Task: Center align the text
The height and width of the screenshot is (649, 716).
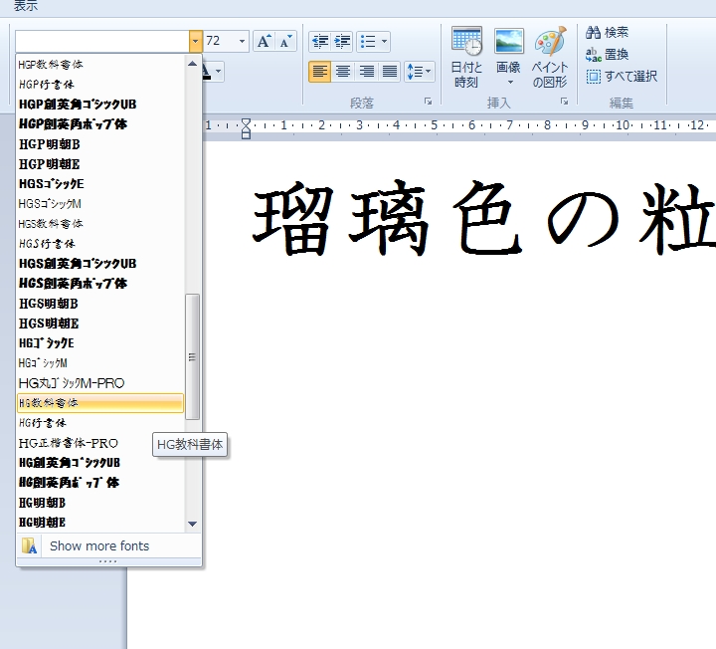Action: (x=343, y=72)
